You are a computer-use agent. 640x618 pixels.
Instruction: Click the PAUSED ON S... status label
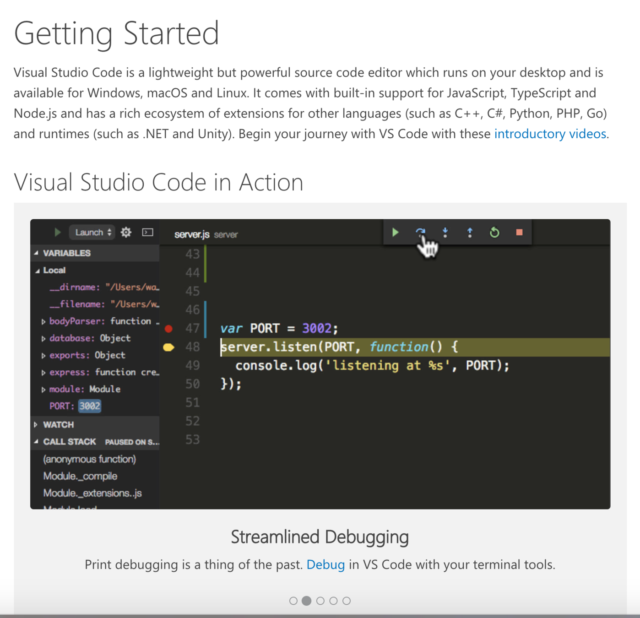[132, 442]
